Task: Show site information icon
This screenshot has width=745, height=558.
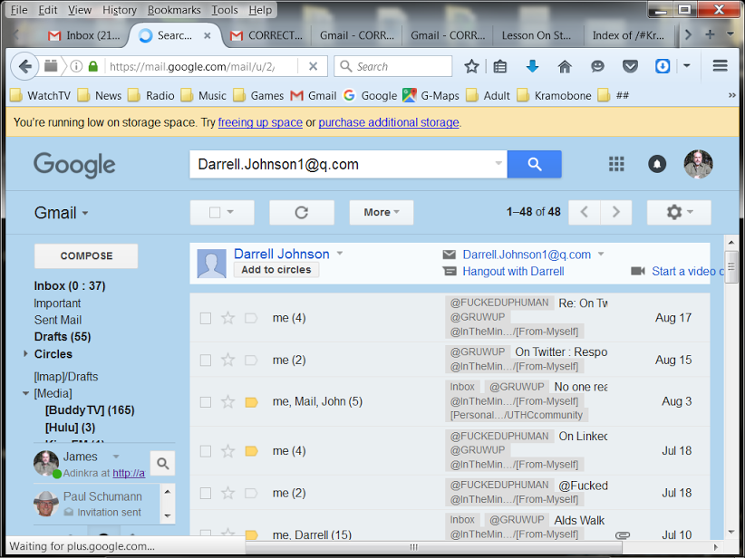Action: tap(76, 66)
